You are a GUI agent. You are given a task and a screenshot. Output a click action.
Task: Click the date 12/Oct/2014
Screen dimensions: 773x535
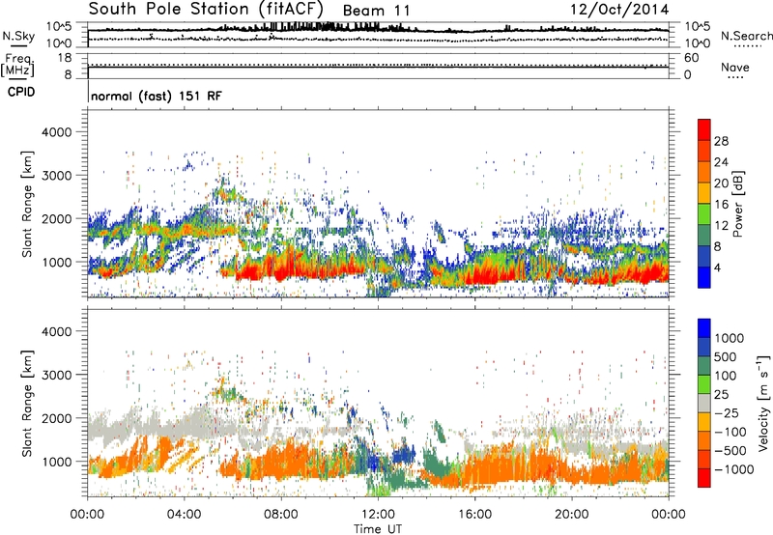619,10
